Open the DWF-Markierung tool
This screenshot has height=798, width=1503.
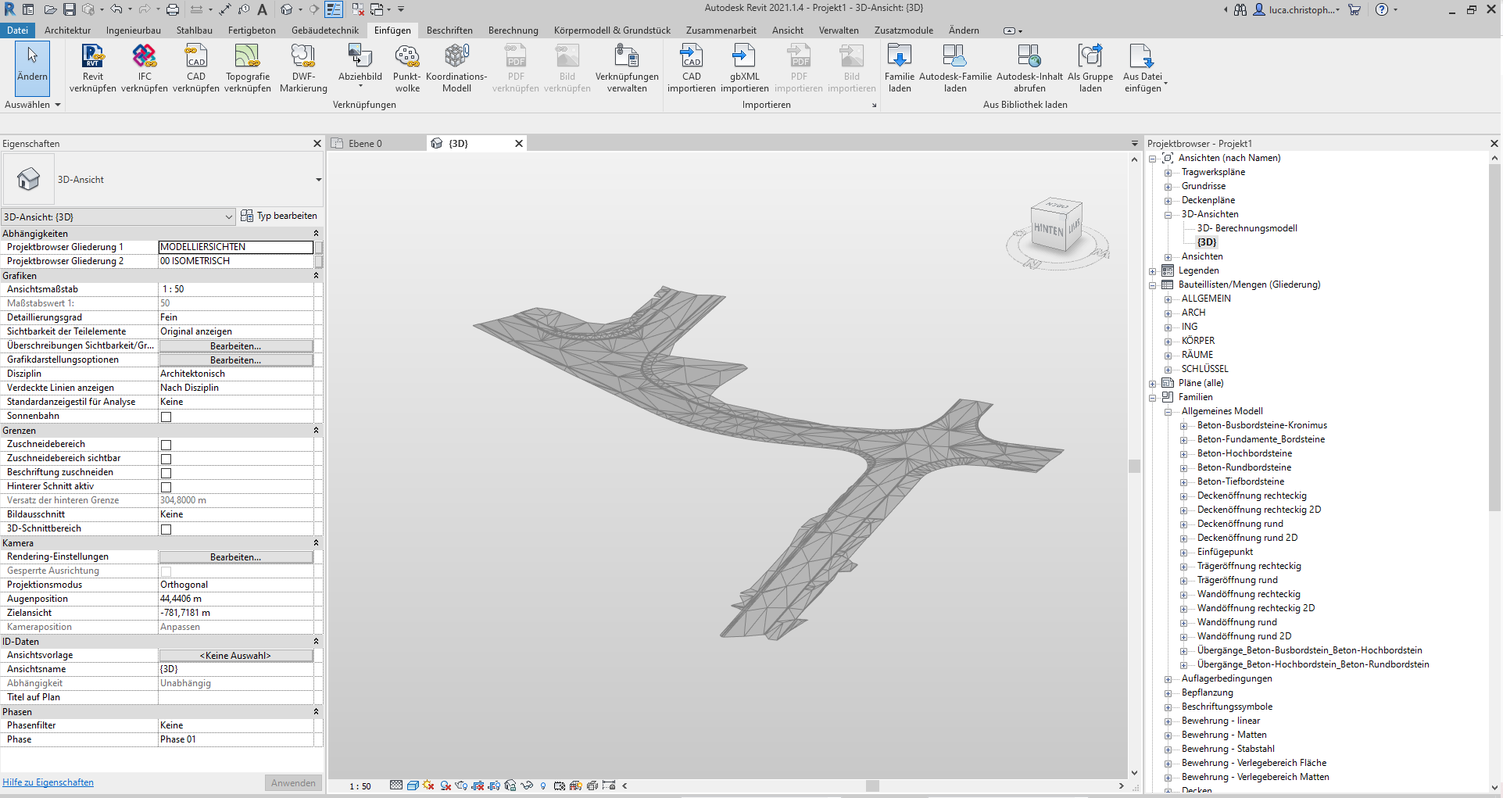click(x=303, y=69)
